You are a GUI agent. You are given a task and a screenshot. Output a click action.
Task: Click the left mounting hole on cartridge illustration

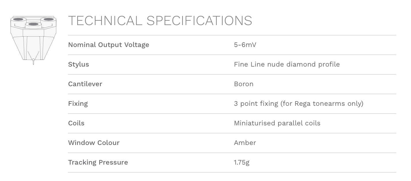point(18,19)
